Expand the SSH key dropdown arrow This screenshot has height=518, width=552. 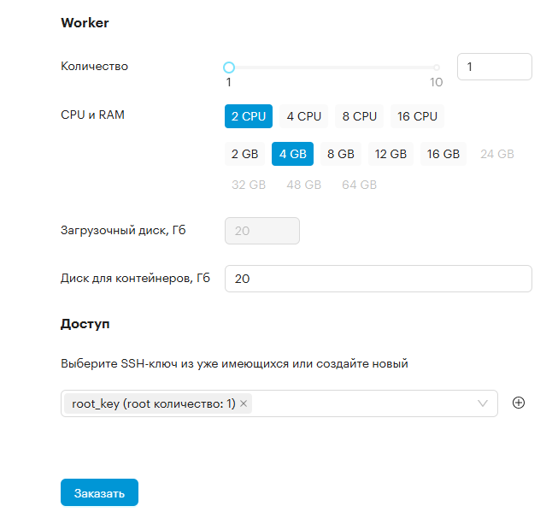click(482, 403)
